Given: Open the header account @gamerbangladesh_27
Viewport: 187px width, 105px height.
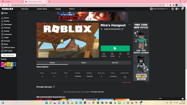Looking at the screenshot, I should (160, 9).
